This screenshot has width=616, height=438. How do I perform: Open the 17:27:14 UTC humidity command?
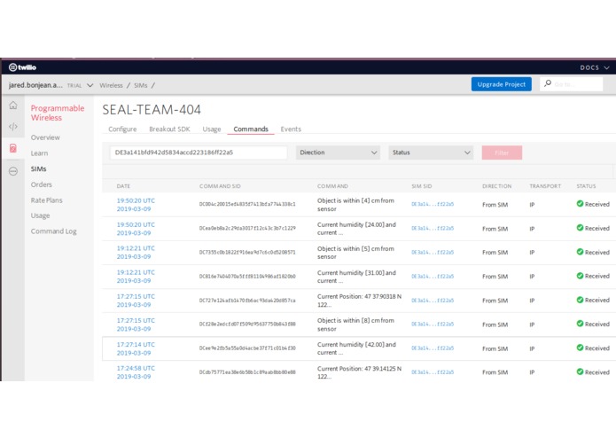coord(136,348)
